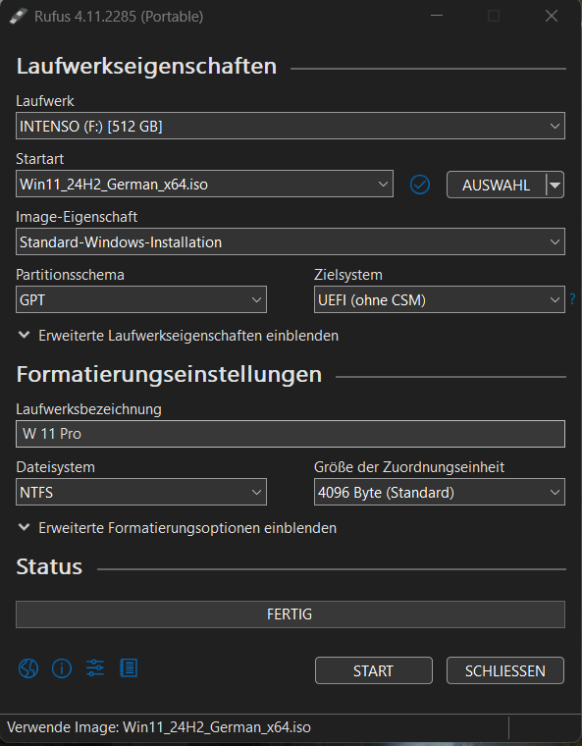The width and height of the screenshot is (582, 746).
Task: Open the language selection globe icon
Action: click(x=28, y=668)
